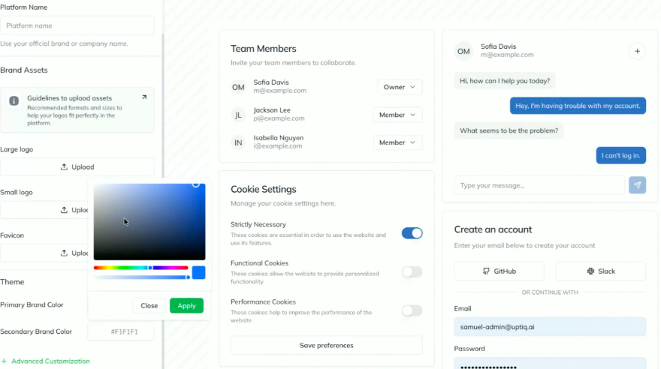Turn on Performance Cookies switch
The height and width of the screenshot is (369, 661).
(x=412, y=310)
